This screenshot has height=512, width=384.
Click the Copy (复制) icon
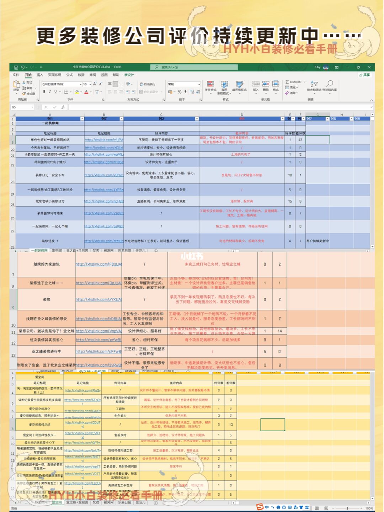coord(24,88)
